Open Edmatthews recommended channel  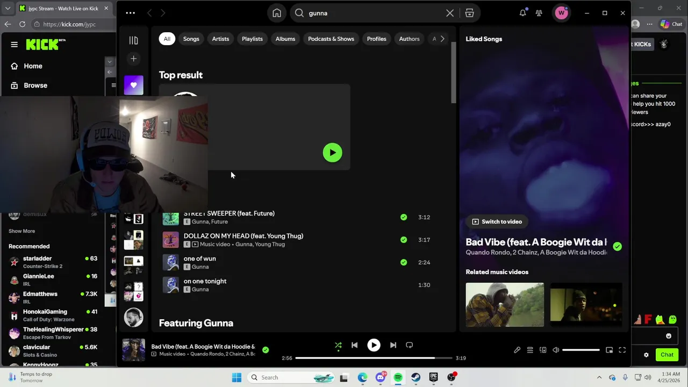pos(53,298)
